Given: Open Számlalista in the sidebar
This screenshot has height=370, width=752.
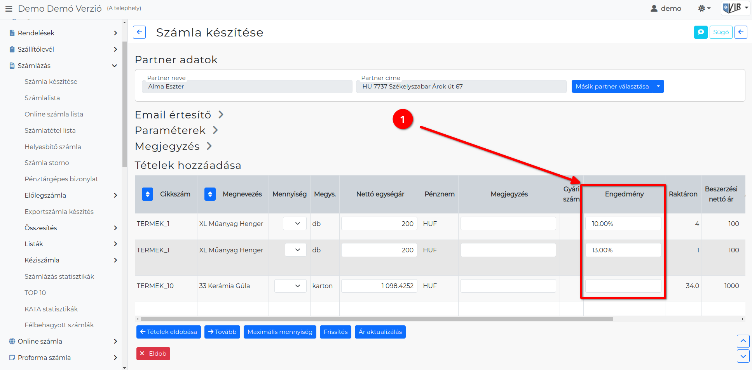Looking at the screenshot, I should point(42,98).
